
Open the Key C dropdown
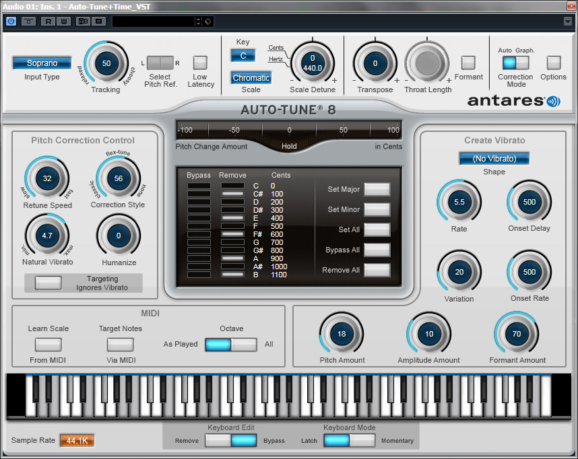click(243, 56)
